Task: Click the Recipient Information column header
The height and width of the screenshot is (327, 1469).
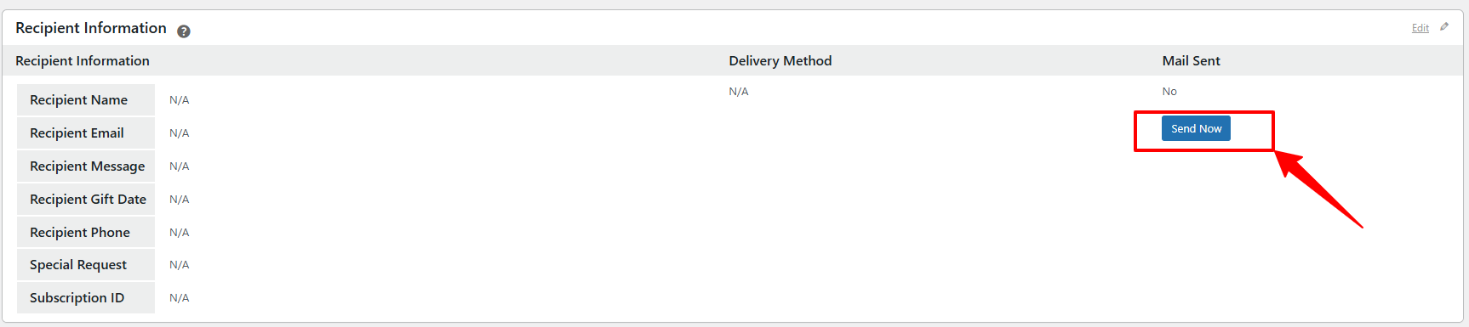Action: pyautogui.click(x=83, y=60)
